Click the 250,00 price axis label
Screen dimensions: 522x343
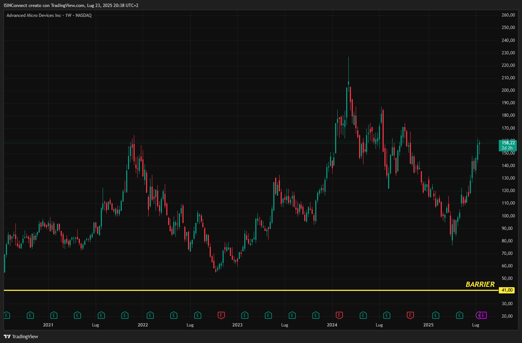(x=508, y=28)
